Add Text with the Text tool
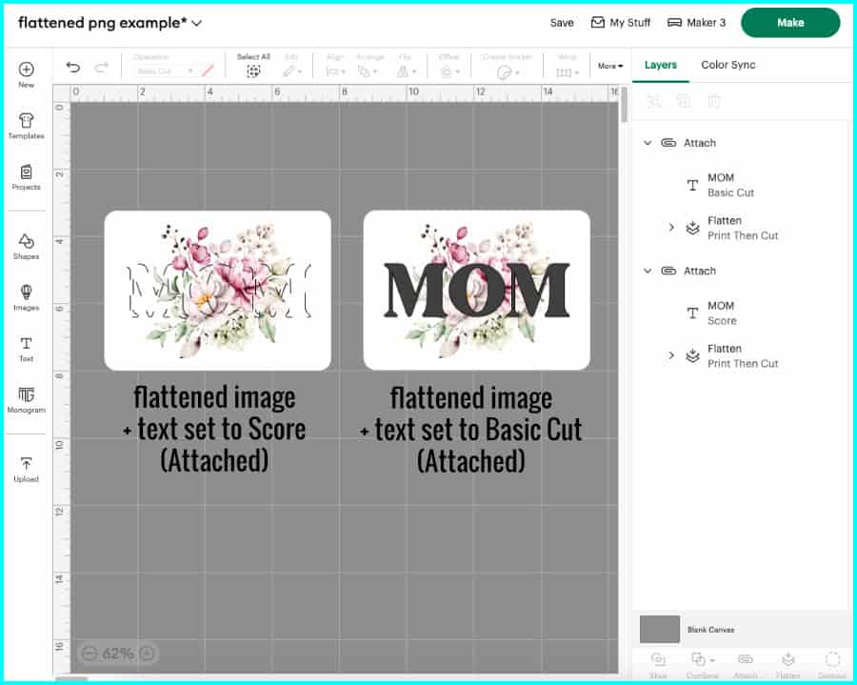Viewport: 857px width, 685px height. pyautogui.click(x=27, y=349)
